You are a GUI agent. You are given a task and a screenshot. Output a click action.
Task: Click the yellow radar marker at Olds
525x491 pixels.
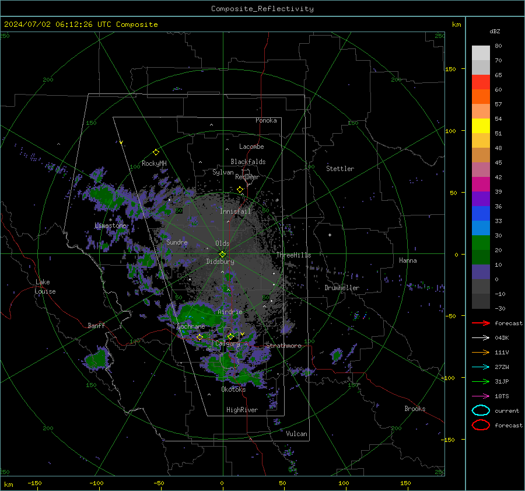click(x=222, y=254)
